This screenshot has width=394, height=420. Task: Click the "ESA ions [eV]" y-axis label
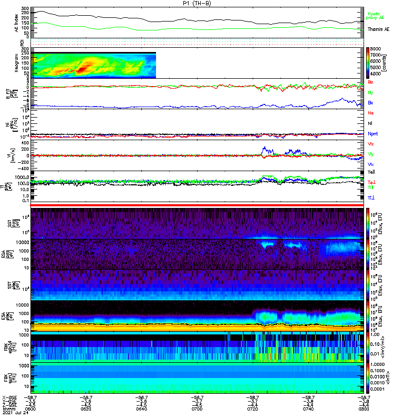click(x=7, y=255)
